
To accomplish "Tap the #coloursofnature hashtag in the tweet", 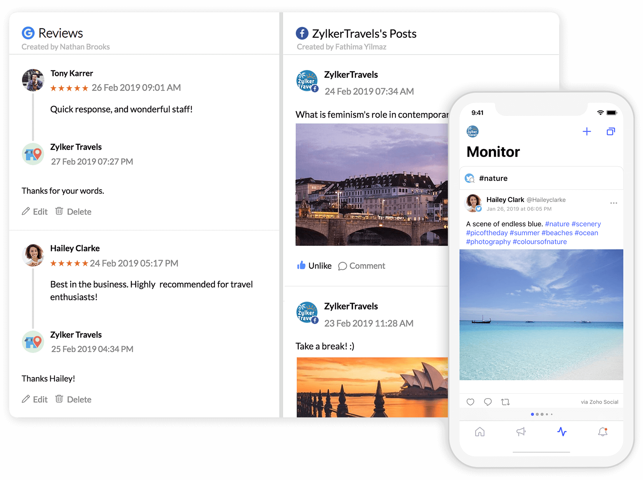I will [540, 242].
